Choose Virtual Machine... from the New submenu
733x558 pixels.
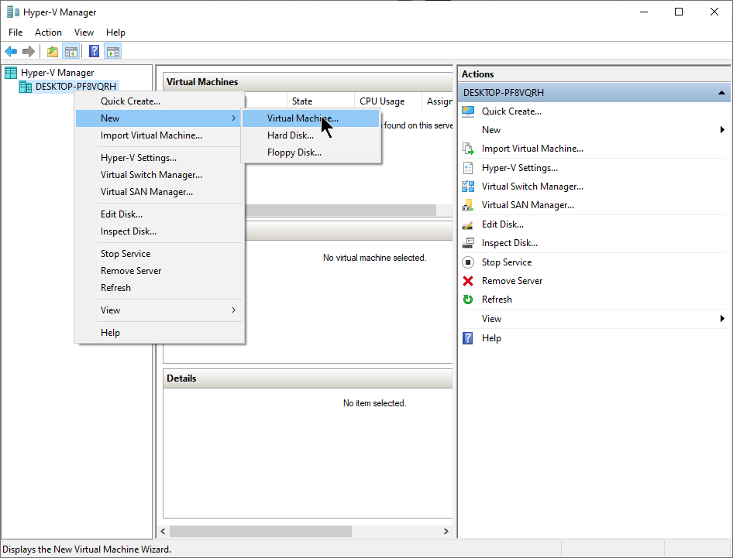311,118
